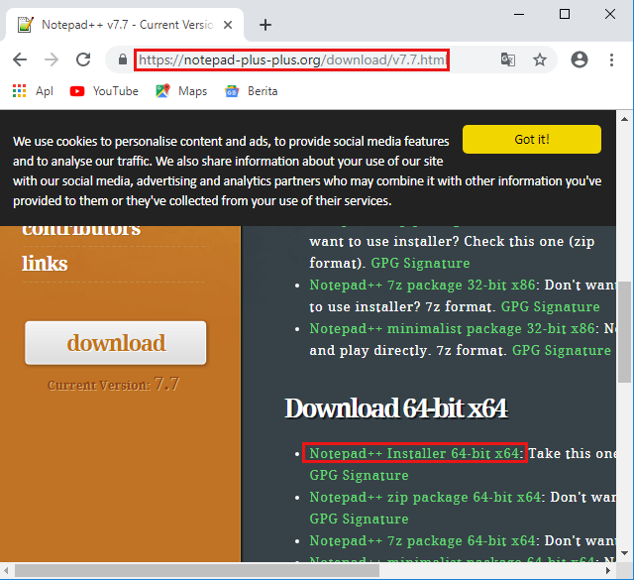The image size is (634, 580).
Task: Open GPG Signature under 64-bit zip package
Action: click(x=359, y=519)
